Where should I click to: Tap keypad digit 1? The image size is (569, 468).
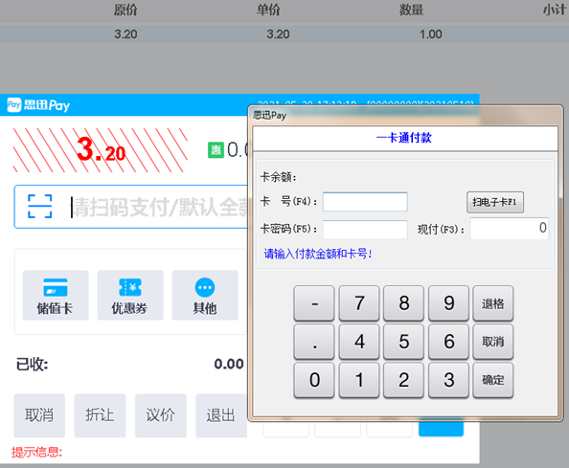[359, 380]
